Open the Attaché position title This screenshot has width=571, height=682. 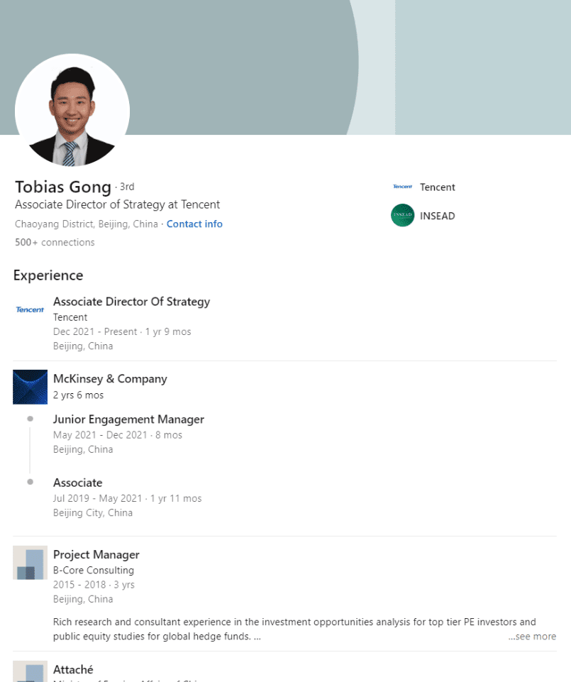(73, 670)
